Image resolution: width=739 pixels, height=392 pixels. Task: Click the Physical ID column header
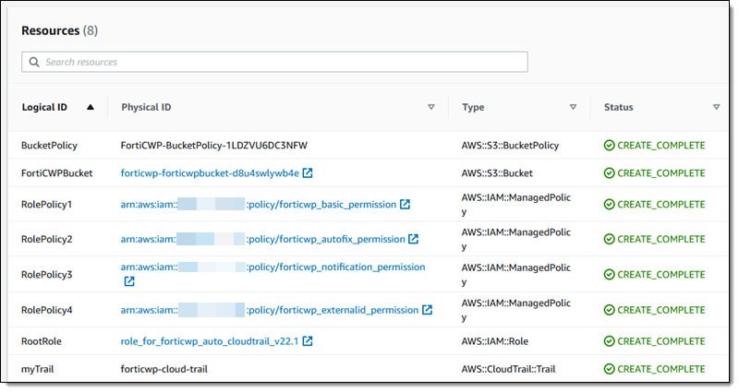click(146, 107)
